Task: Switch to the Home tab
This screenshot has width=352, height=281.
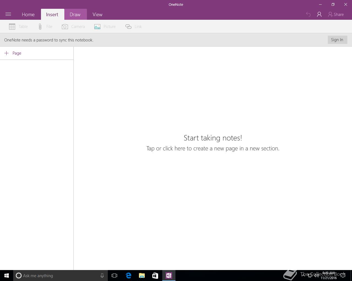Action: click(x=28, y=15)
